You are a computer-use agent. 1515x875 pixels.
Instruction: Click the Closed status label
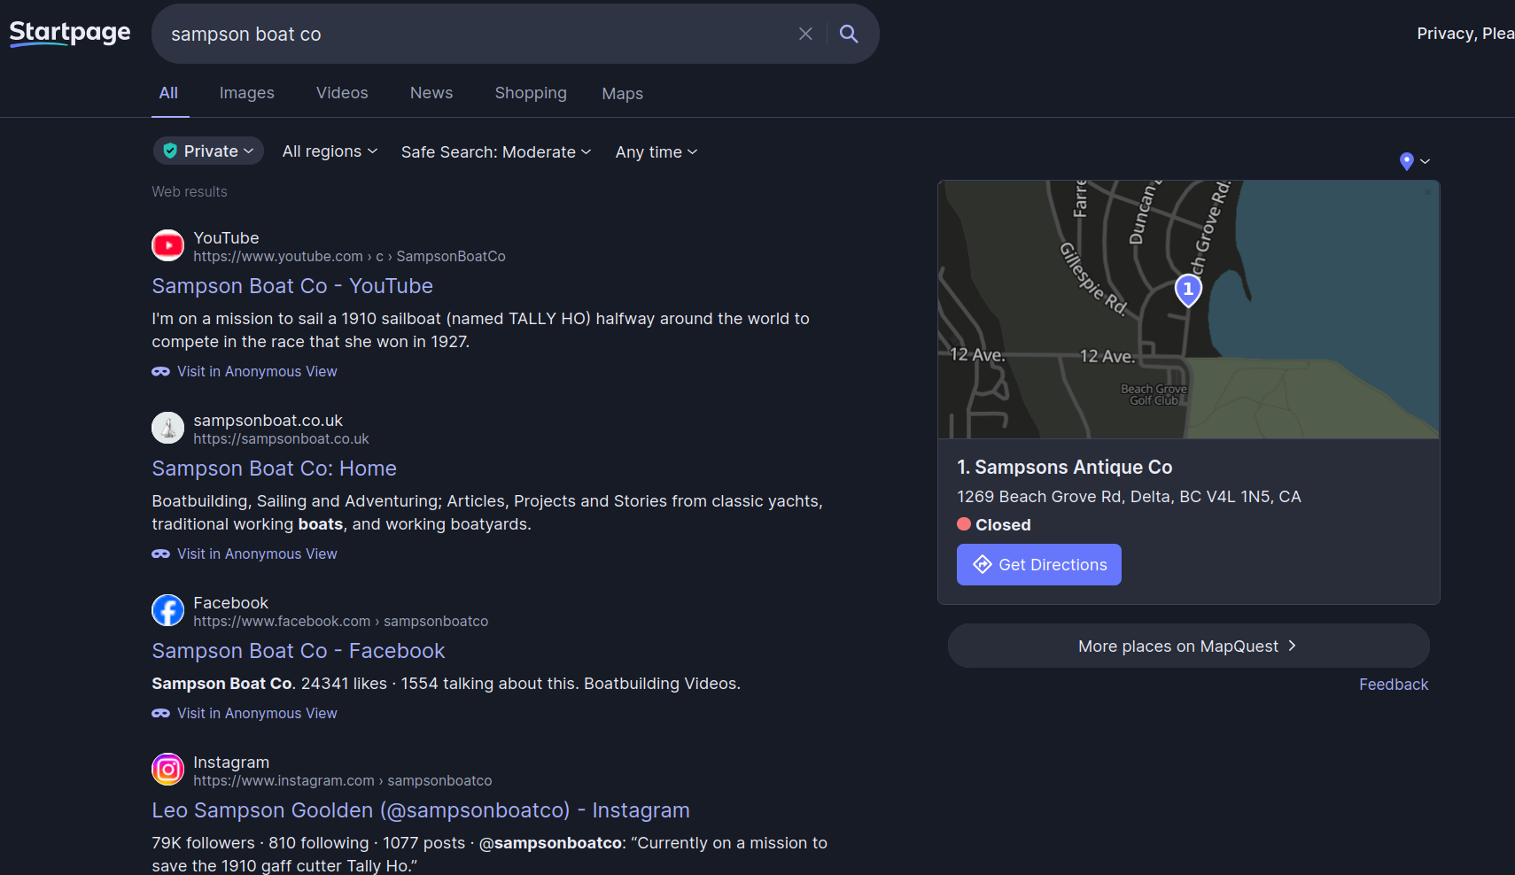(x=1003, y=525)
